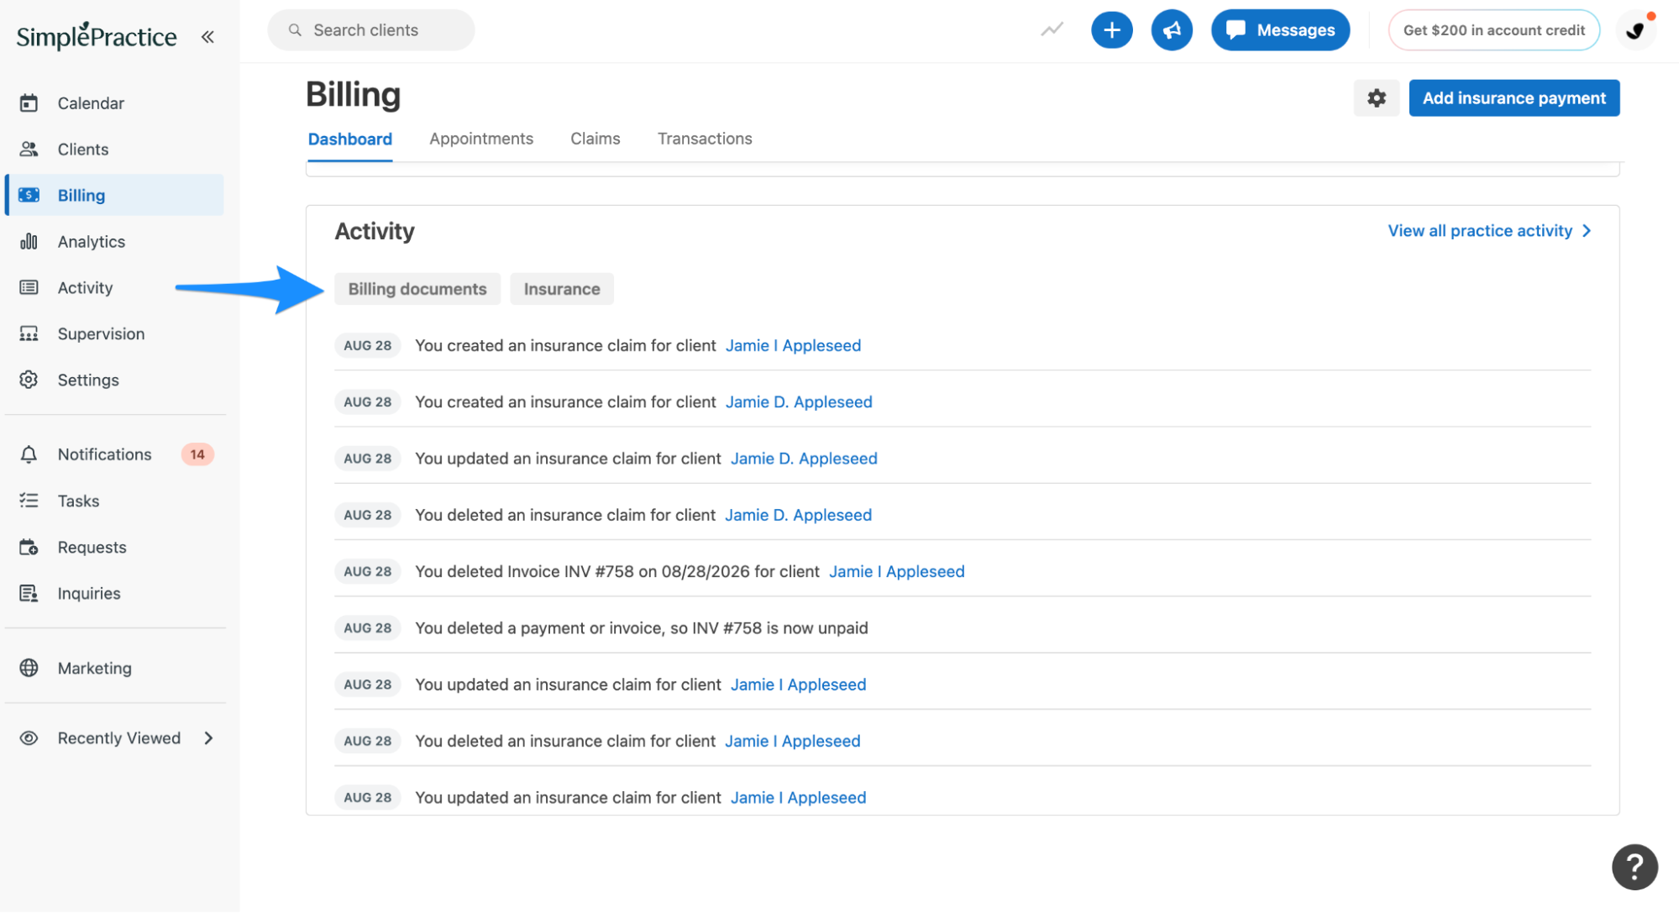
Task: Switch to the Transactions tab
Action: click(704, 139)
